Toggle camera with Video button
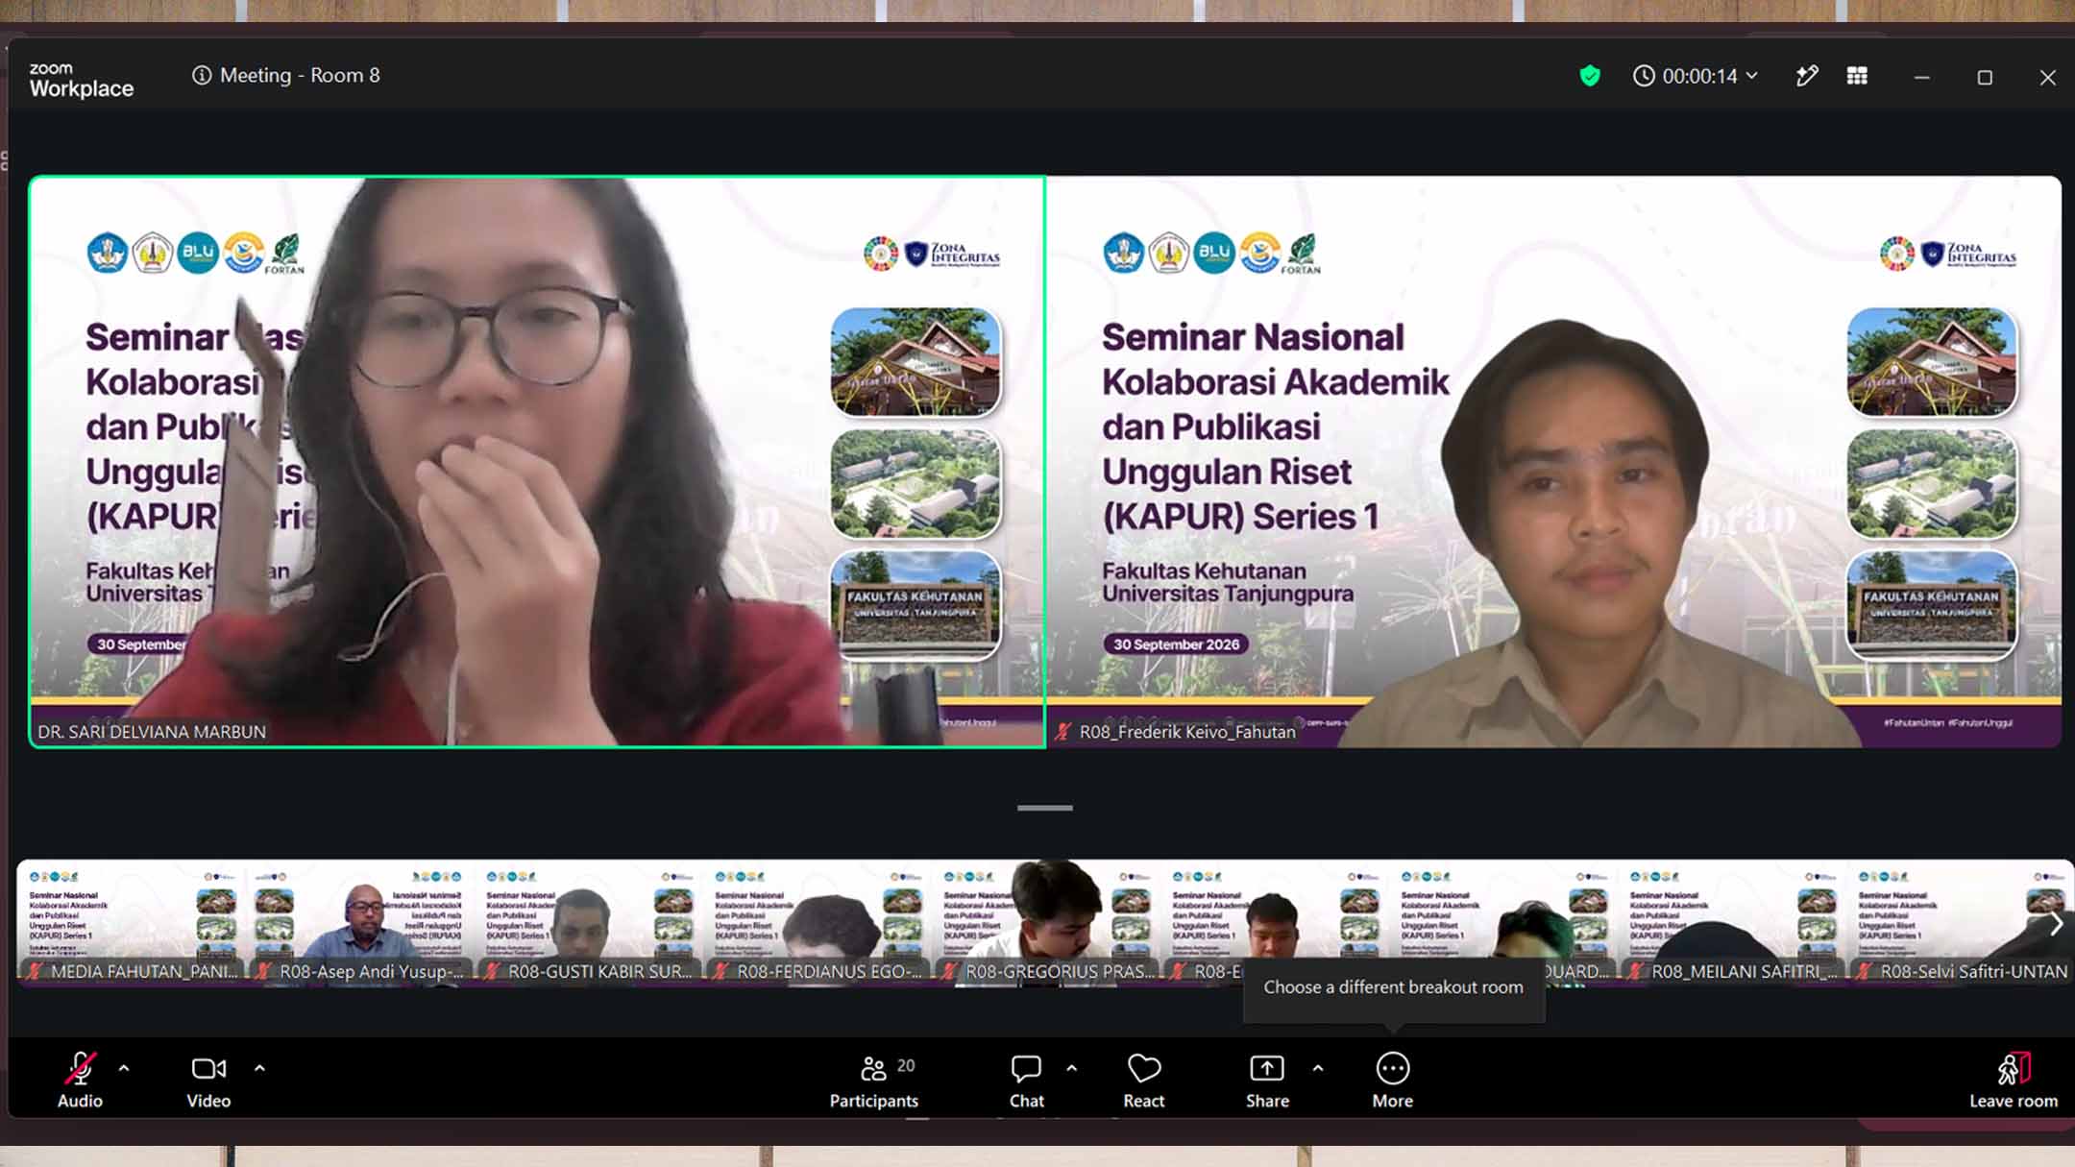Screen dimensions: 2075x1167 click(208, 1081)
